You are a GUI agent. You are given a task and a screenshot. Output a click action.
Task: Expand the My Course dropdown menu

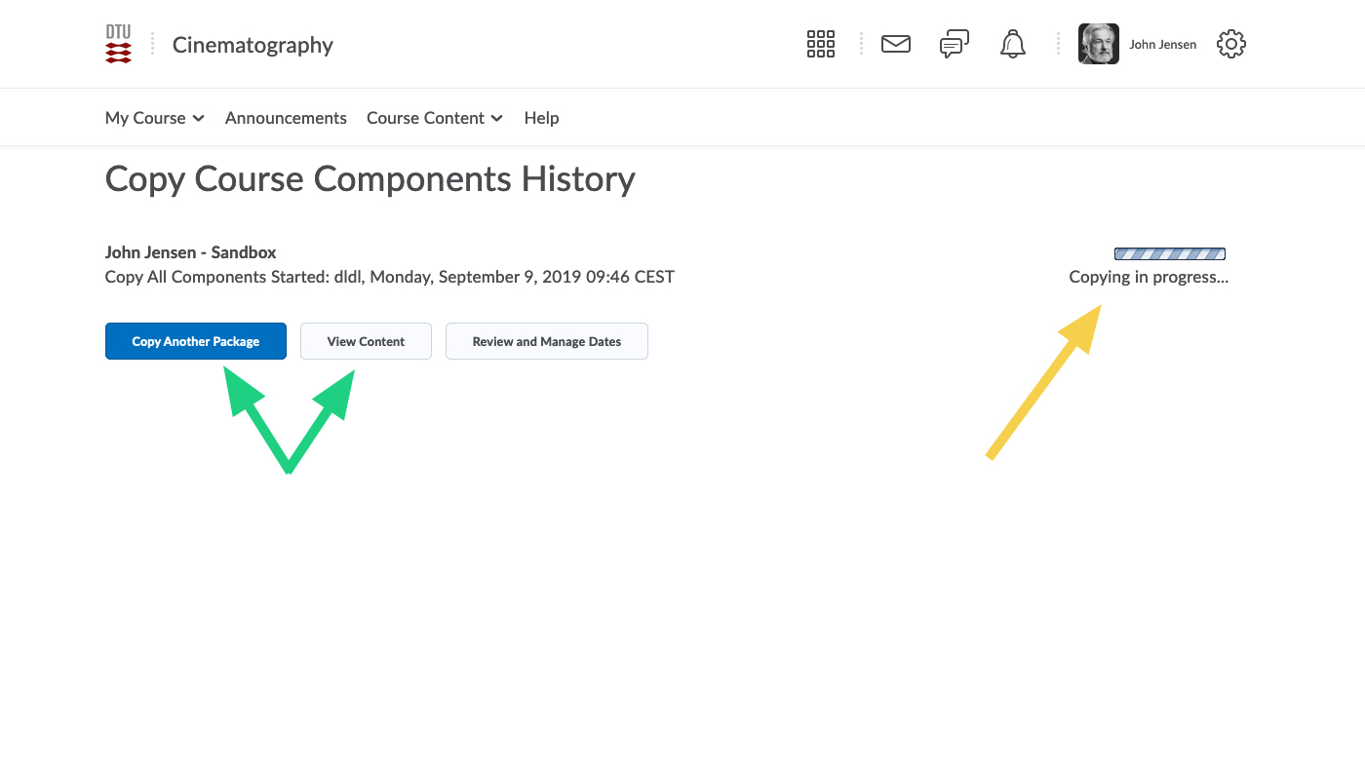tap(155, 118)
